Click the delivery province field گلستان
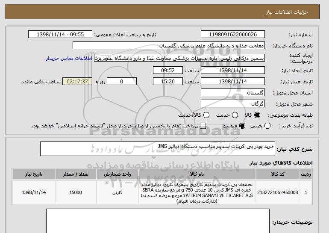Viewport: 329px width, 233px height. [x=233, y=93]
